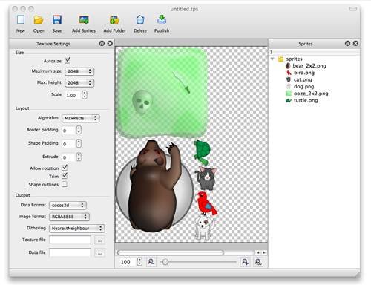Toggle the Trim checkbox

[65, 176]
